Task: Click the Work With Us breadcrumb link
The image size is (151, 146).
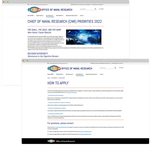Action: (54, 78)
